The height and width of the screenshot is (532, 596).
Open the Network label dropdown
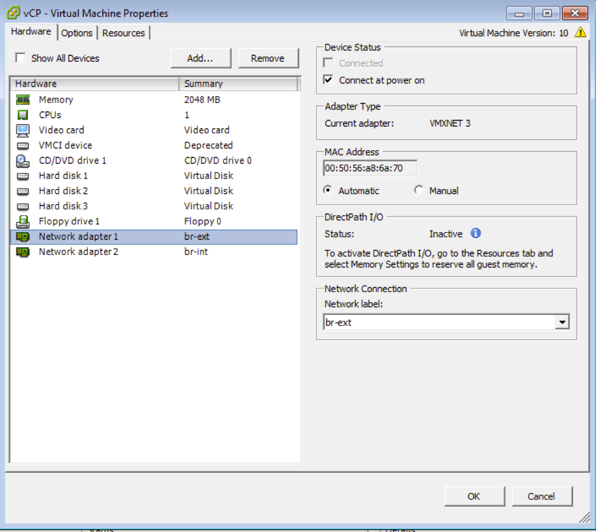coord(562,322)
